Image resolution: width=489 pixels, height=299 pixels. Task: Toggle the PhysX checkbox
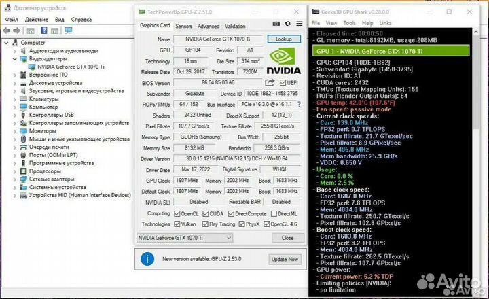pos(242,224)
